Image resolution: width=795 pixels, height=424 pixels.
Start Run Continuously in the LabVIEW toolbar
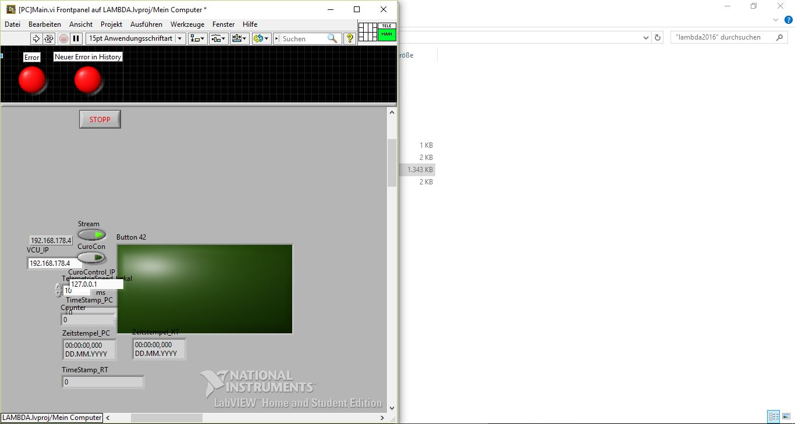49,38
